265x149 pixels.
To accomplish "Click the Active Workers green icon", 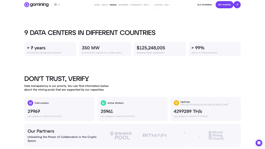I will tap(104, 103).
